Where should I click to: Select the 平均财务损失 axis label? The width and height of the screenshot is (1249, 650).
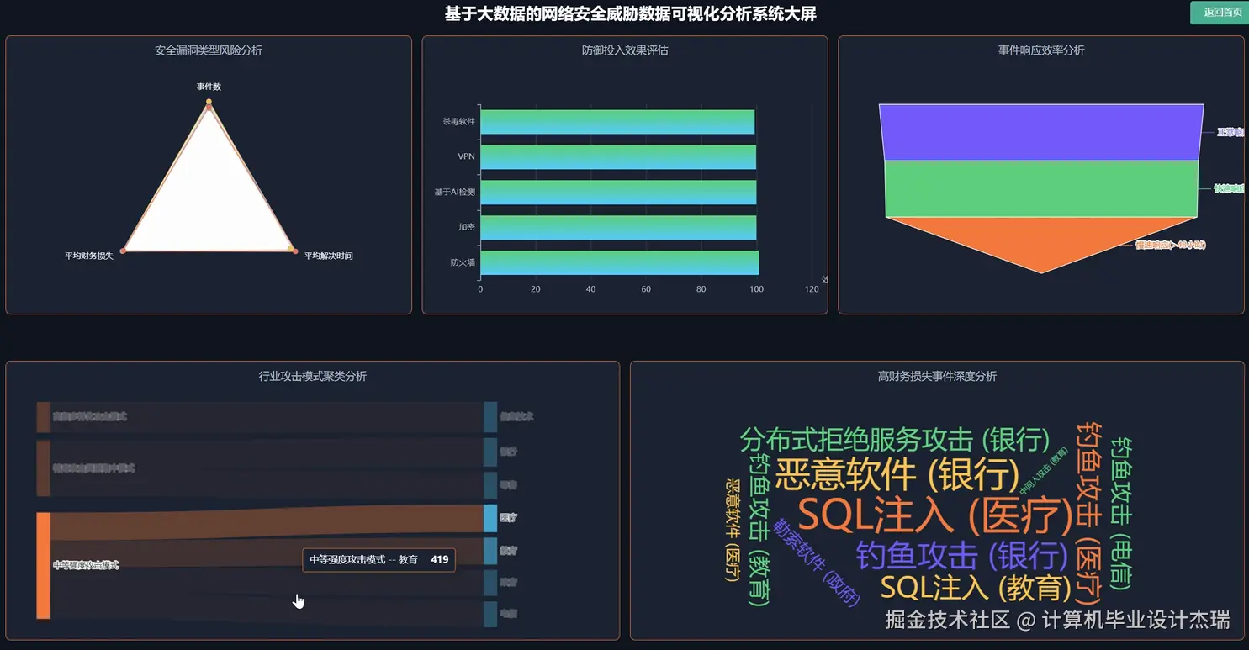88,255
